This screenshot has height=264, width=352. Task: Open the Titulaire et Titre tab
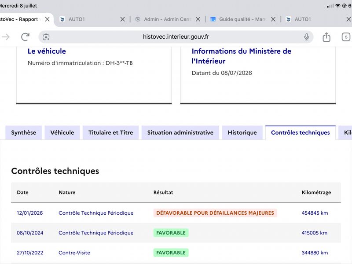click(111, 133)
